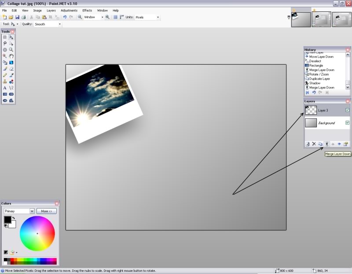Select the Line/Curve tool
This screenshot has height=274, width=352.
11,88
